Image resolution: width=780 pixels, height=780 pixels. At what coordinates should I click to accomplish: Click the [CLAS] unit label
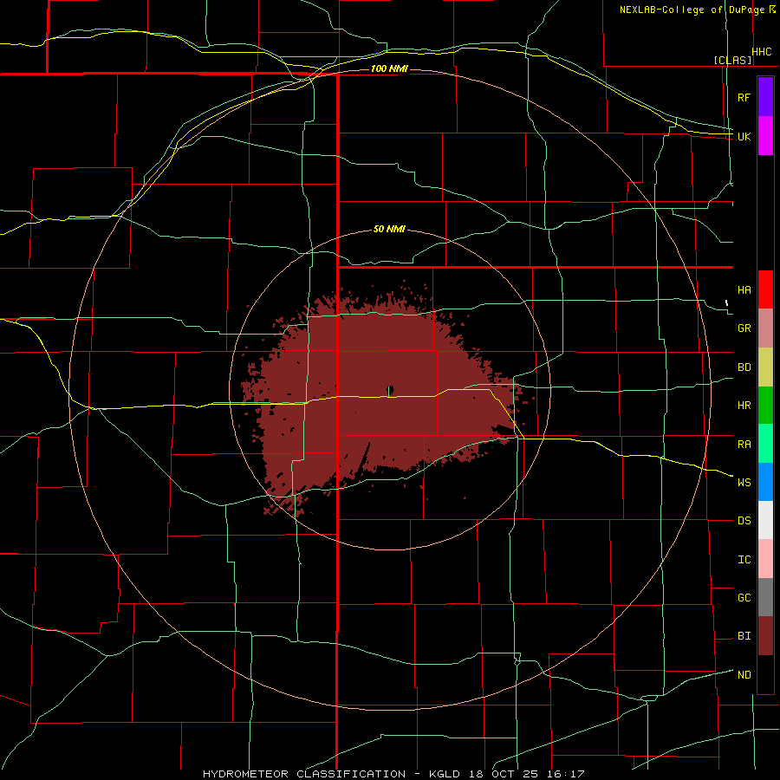732,60
